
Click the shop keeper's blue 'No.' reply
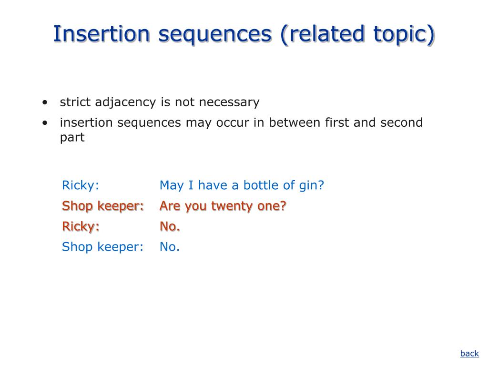tap(170, 247)
